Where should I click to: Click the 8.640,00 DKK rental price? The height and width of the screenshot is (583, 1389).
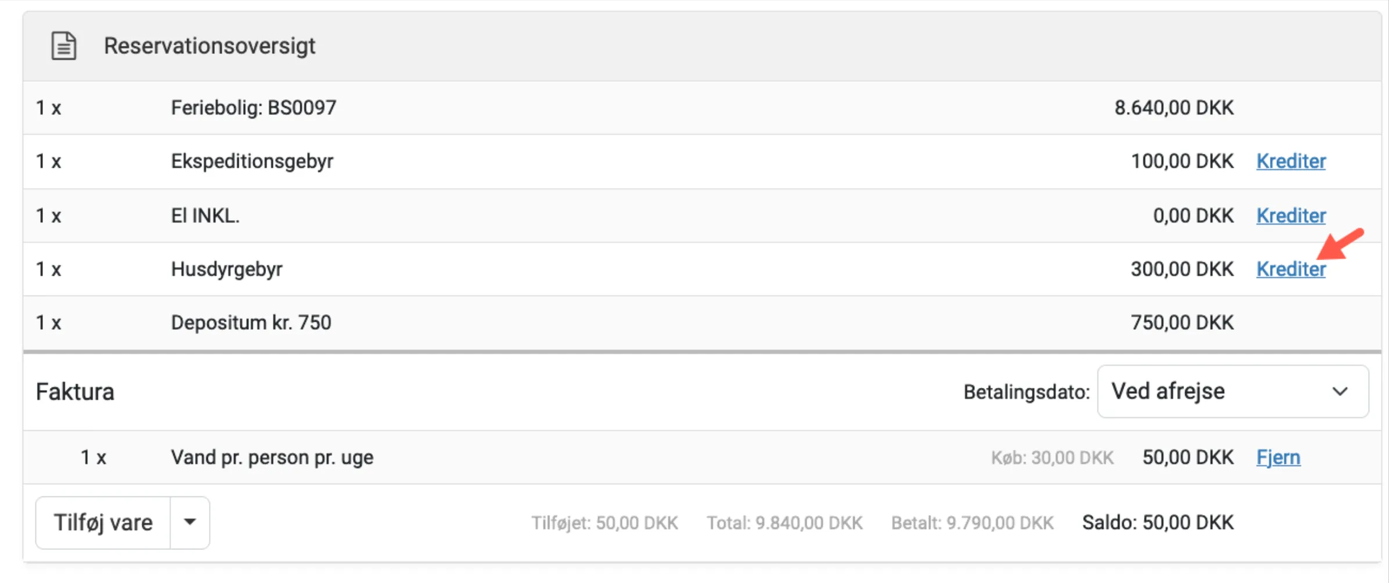(1174, 107)
